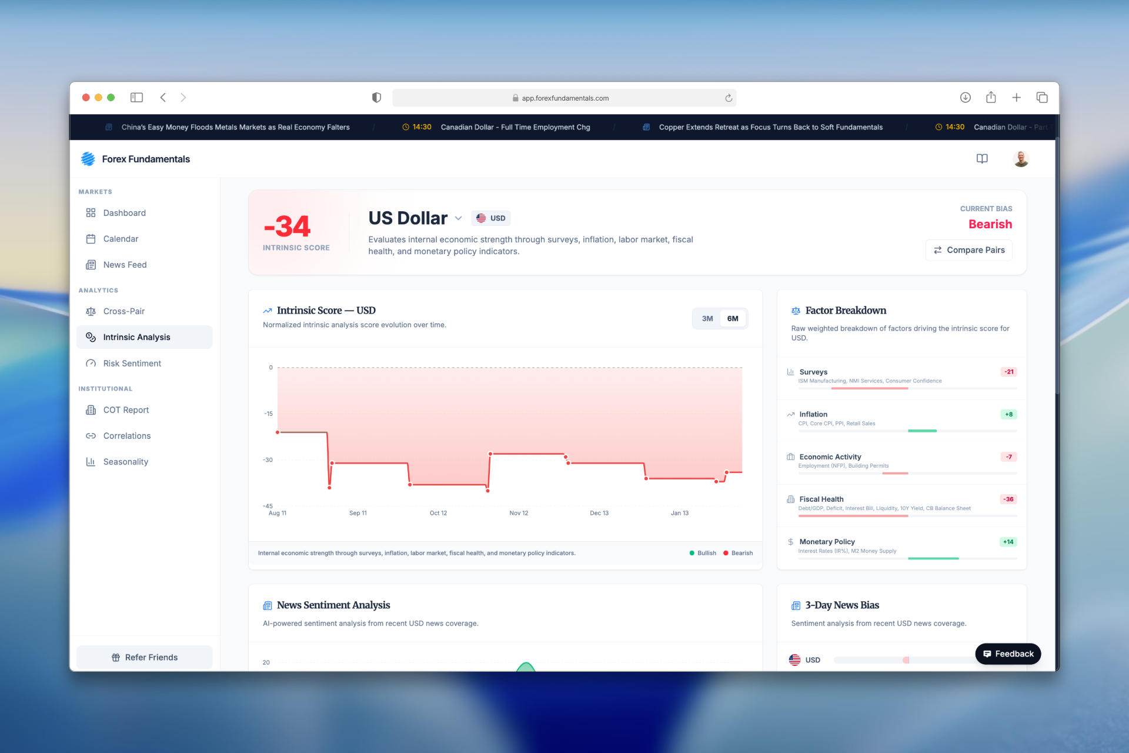Screen dimensions: 1129x753
Task: Switch chart range to 3M
Action: [707, 319]
